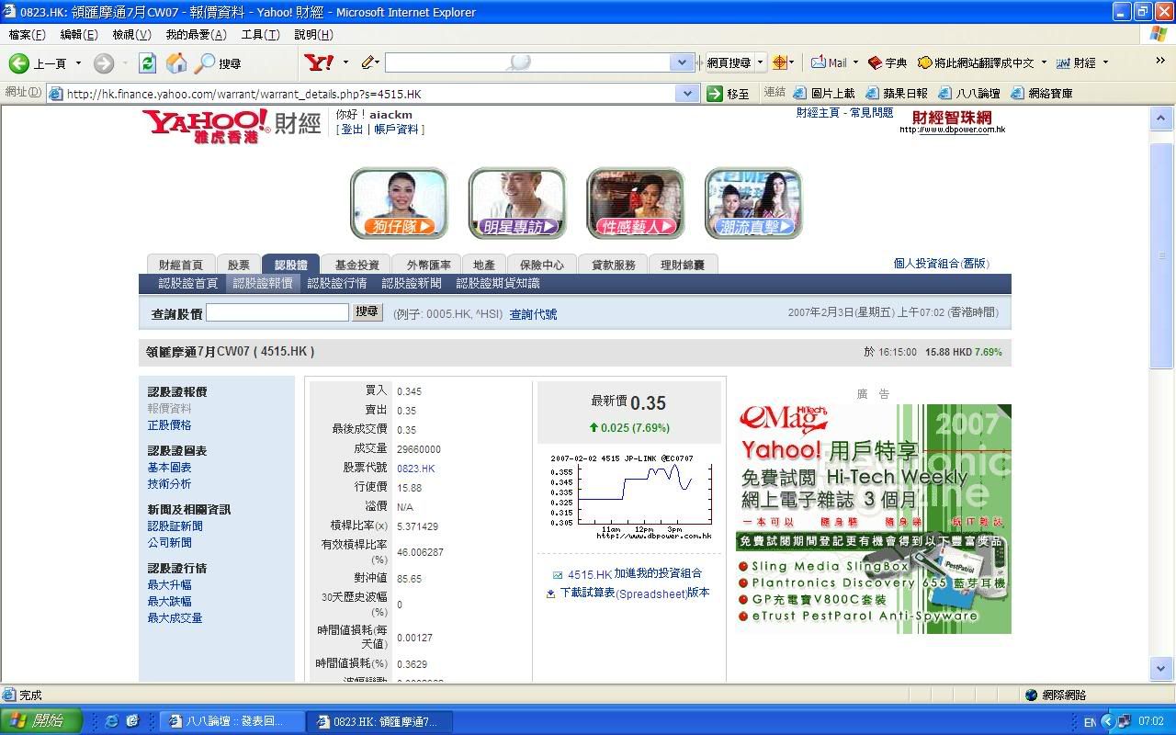Click 將此網站翻譯成中文 translate button
1176x735 pixels.
point(975,62)
